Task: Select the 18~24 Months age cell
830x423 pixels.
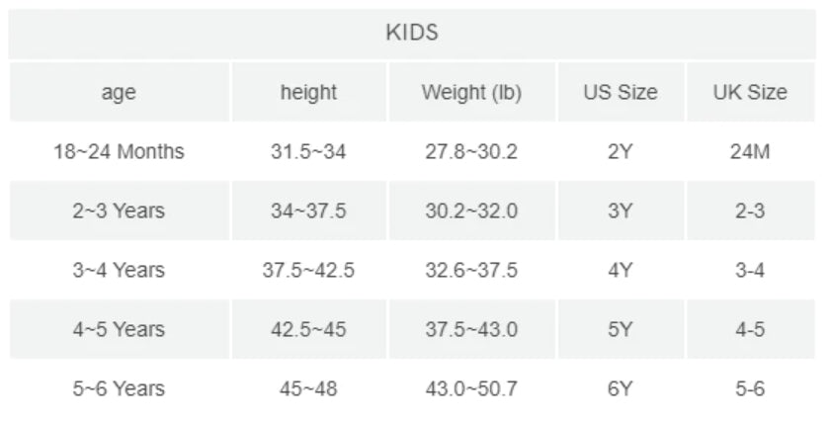Action: [119, 152]
